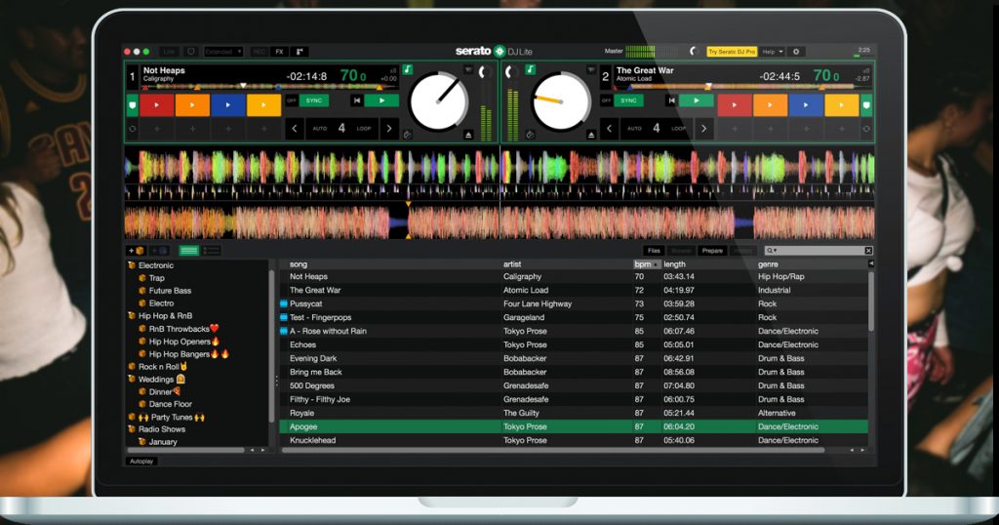Sort the library by bpm column
The image size is (999, 525).
tap(647, 263)
